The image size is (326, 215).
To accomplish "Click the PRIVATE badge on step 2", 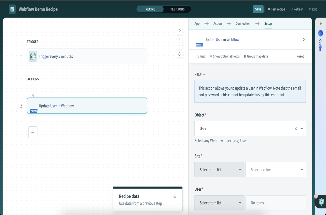I will (34, 111).
